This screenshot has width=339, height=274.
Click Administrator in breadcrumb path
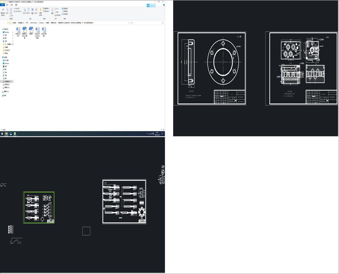(x=34, y=23)
